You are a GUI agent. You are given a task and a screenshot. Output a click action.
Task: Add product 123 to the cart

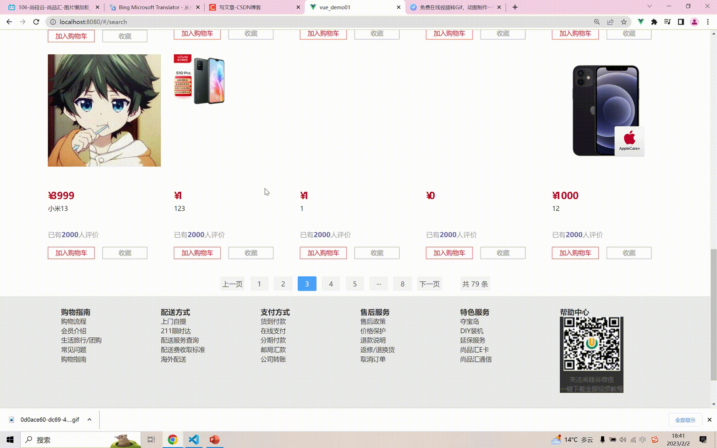(197, 253)
